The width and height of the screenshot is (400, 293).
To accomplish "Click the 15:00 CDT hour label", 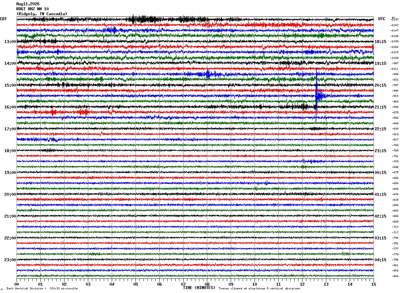I will coord(10,85).
